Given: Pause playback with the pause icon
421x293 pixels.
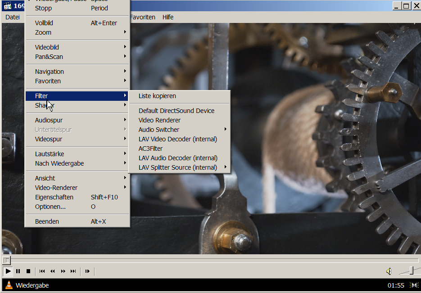Looking at the screenshot, I should (x=18, y=271).
